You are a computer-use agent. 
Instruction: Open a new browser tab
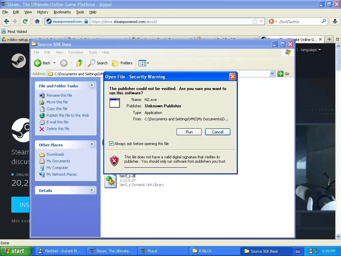tap(329, 39)
